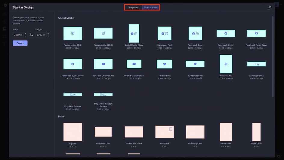This screenshot has width=284, height=160.
Task: Click the preset list vertical scrollbar
Action: click(273, 57)
